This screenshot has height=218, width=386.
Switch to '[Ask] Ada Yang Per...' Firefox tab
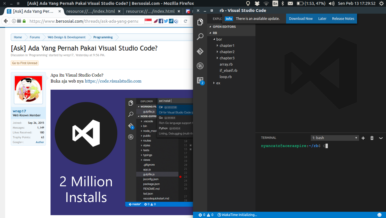click(33, 11)
